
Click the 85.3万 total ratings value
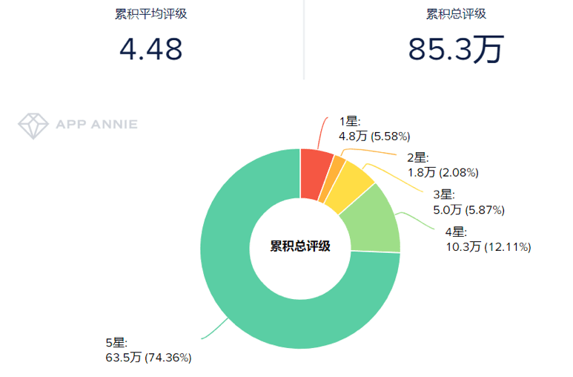click(x=456, y=50)
